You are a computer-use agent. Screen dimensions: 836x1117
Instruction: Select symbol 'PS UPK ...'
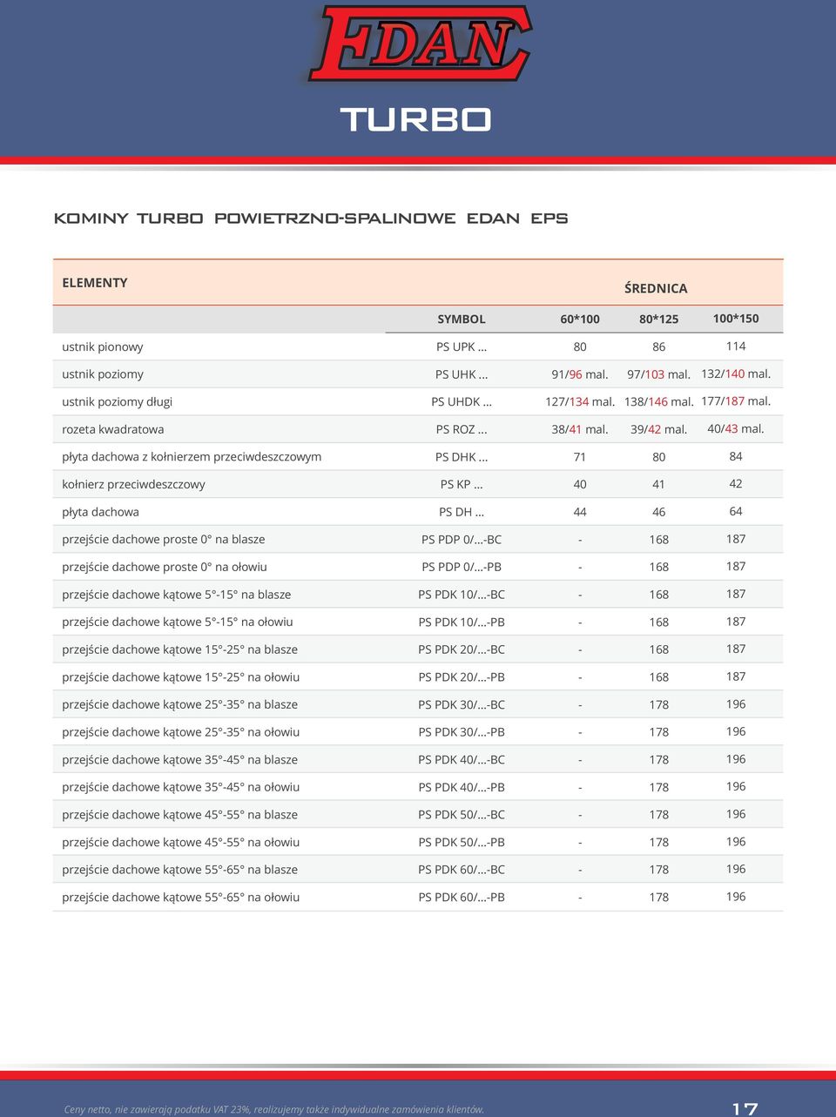[462, 347]
